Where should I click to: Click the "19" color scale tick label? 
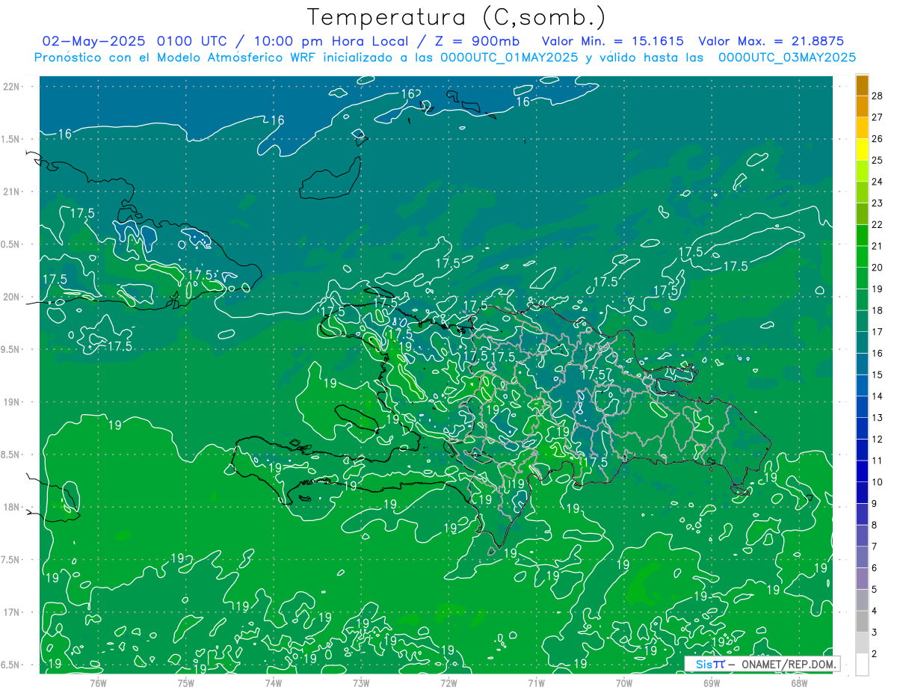coord(878,289)
